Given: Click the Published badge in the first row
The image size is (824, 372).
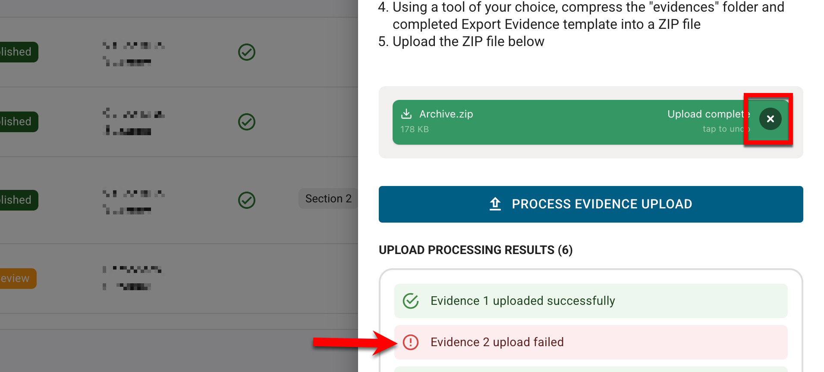Looking at the screenshot, I should (17, 52).
